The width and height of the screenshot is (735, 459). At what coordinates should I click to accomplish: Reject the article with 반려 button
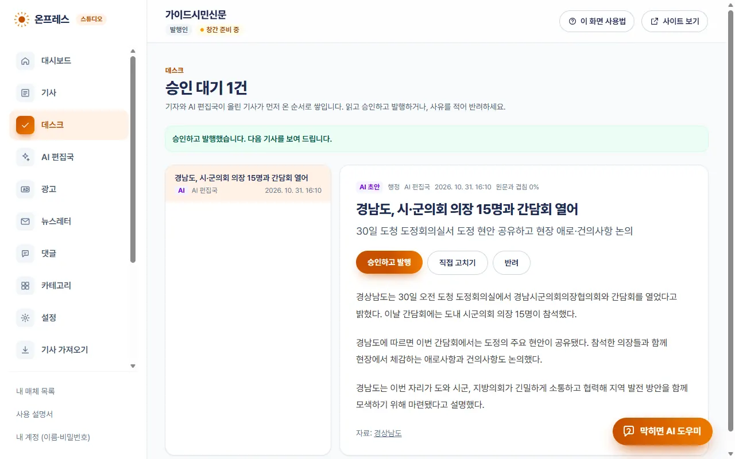(512, 263)
